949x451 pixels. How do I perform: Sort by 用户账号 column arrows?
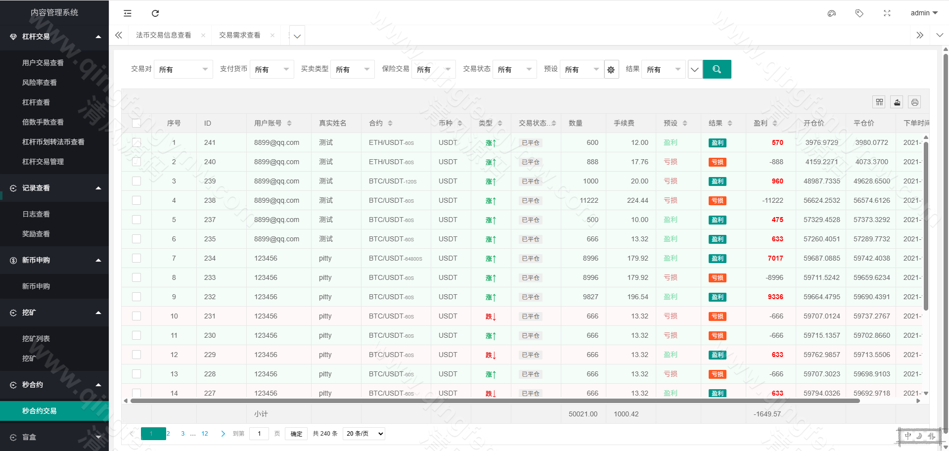[289, 123]
